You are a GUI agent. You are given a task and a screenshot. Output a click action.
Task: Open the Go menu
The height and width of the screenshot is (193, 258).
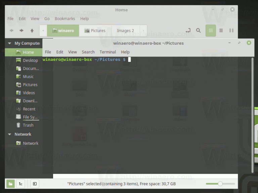(47, 18)
